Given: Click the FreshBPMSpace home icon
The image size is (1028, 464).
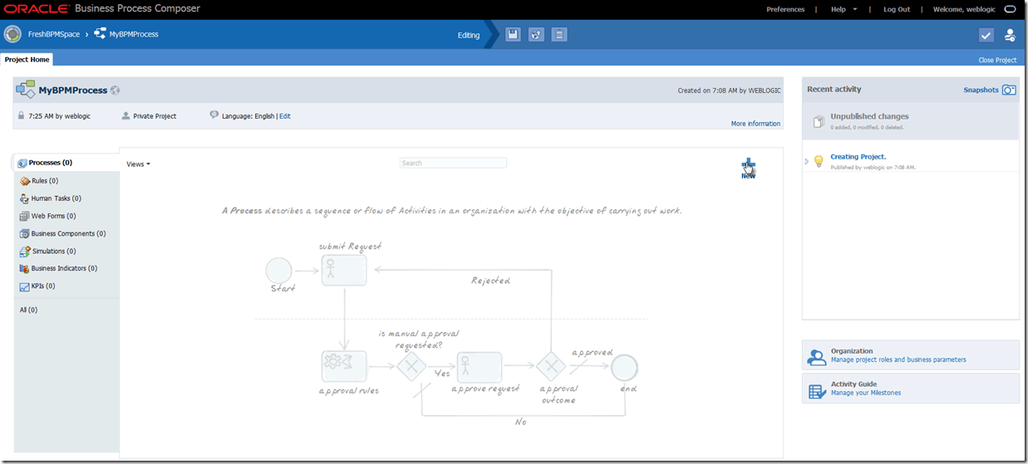Looking at the screenshot, I should 12,34.
